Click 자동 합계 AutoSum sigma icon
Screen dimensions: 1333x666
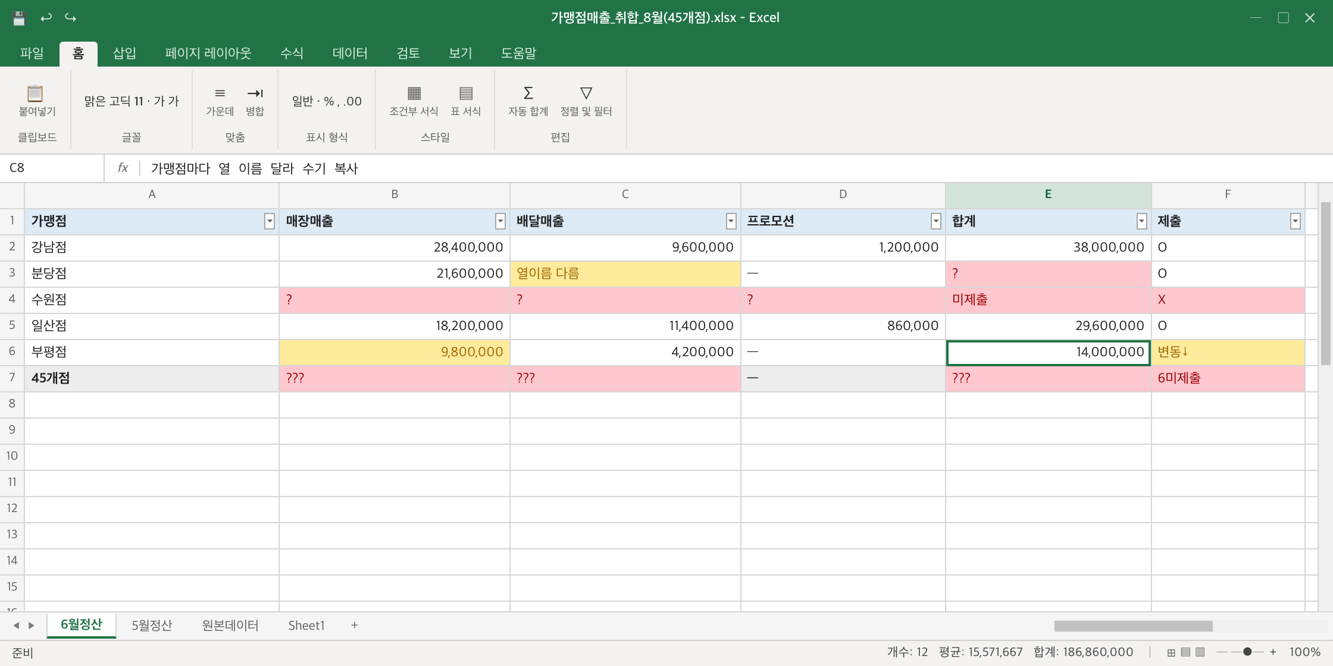pyautogui.click(x=528, y=93)
